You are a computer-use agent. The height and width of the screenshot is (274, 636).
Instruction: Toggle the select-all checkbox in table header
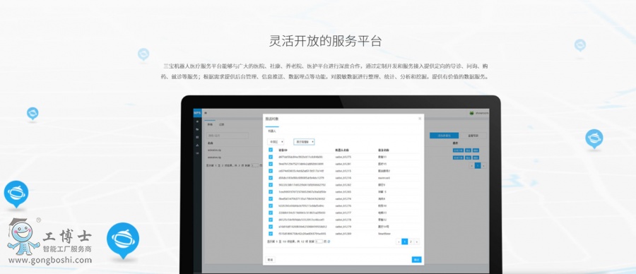[x=271, y=150]
